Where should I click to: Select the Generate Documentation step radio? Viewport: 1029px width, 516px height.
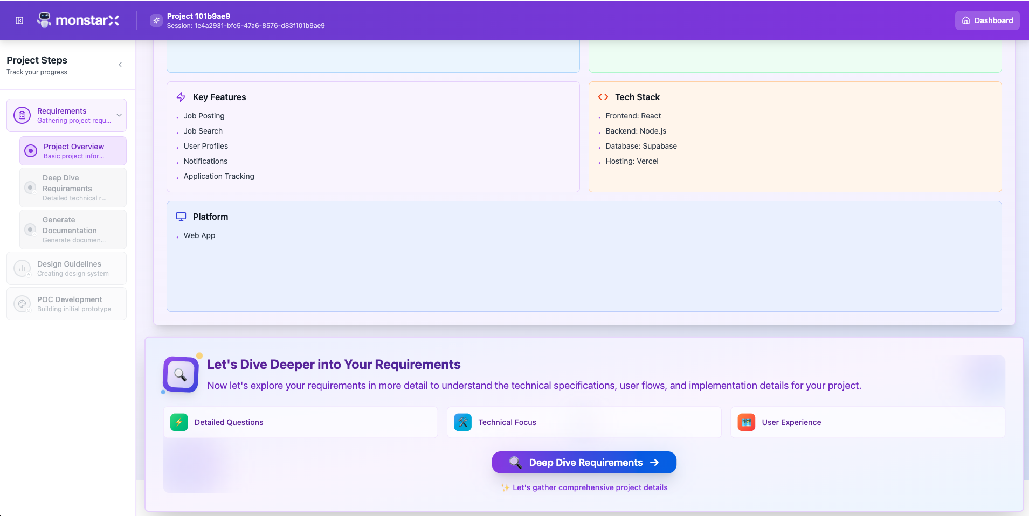(x=31, y=229)
